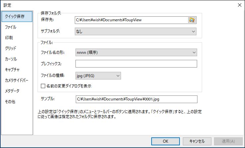Click the browse folder icon beside 保存先
The height and width of the screenshot is (148, 245).
192,20
